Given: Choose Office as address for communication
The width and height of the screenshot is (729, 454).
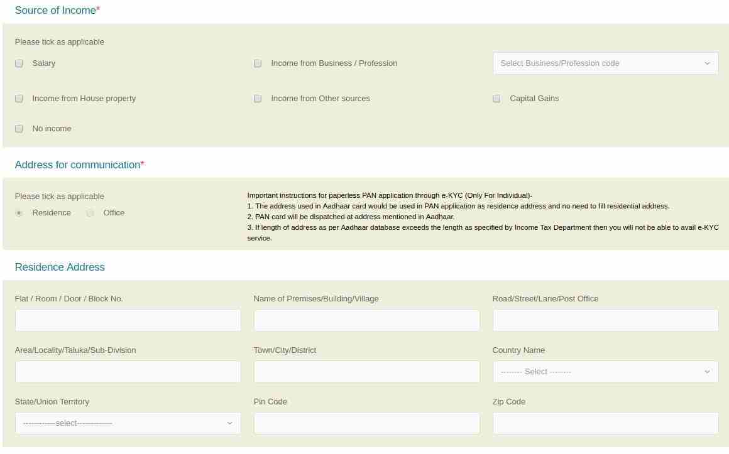Looking at the screenshot, I should (x=90, y=213).
